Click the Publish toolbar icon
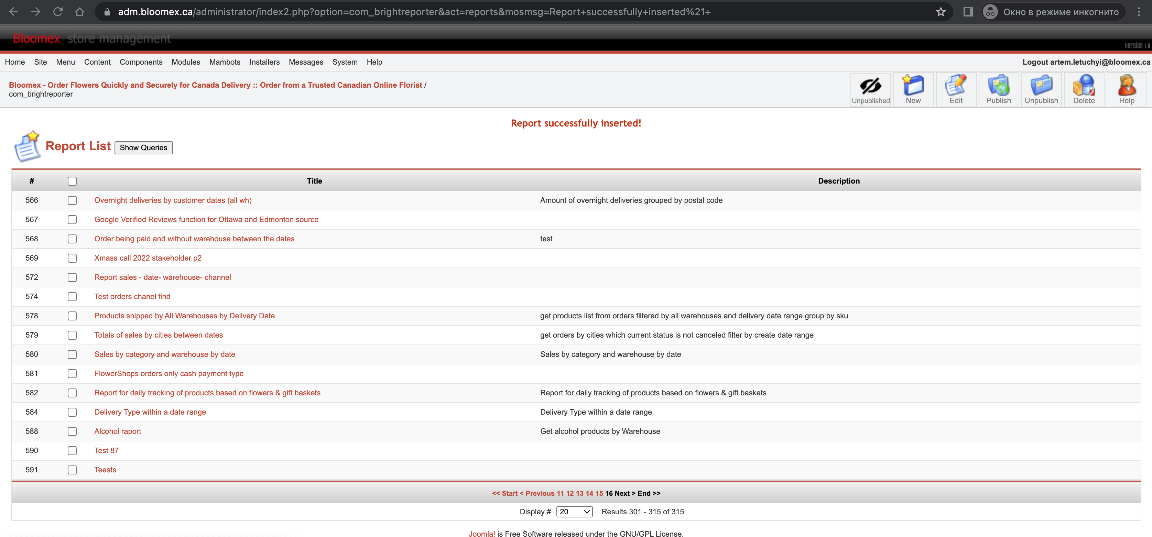 click(998, 90)
